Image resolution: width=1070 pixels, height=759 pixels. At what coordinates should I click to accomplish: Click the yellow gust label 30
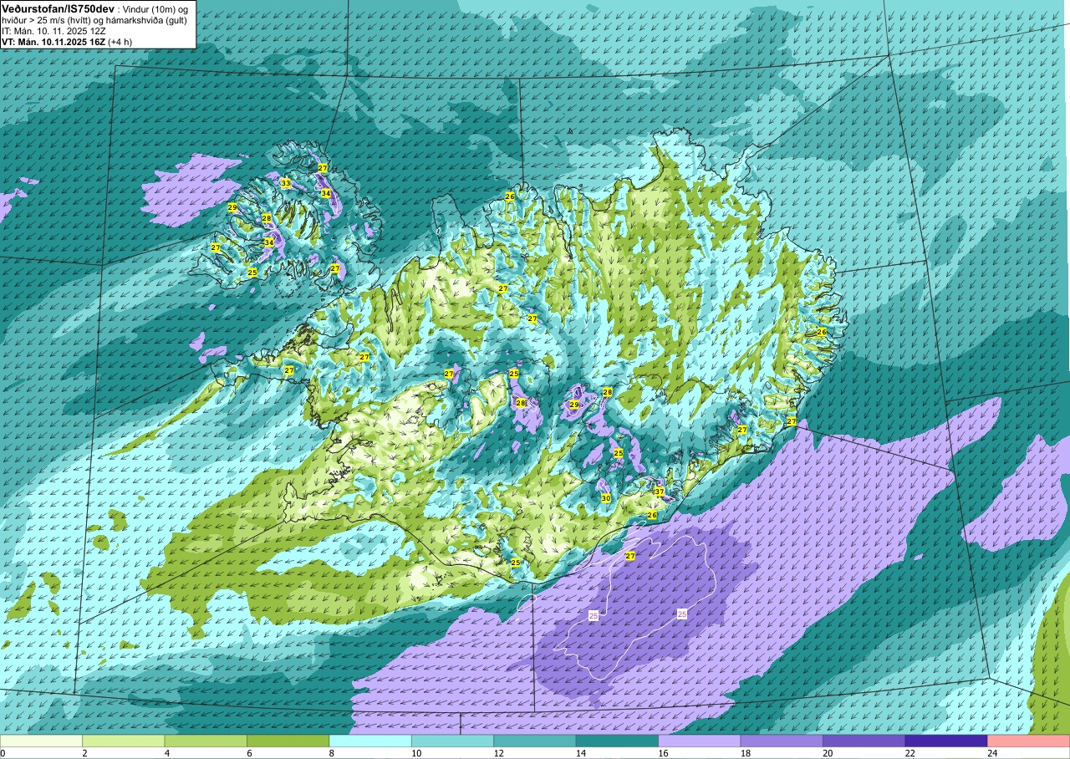[605, 498]
